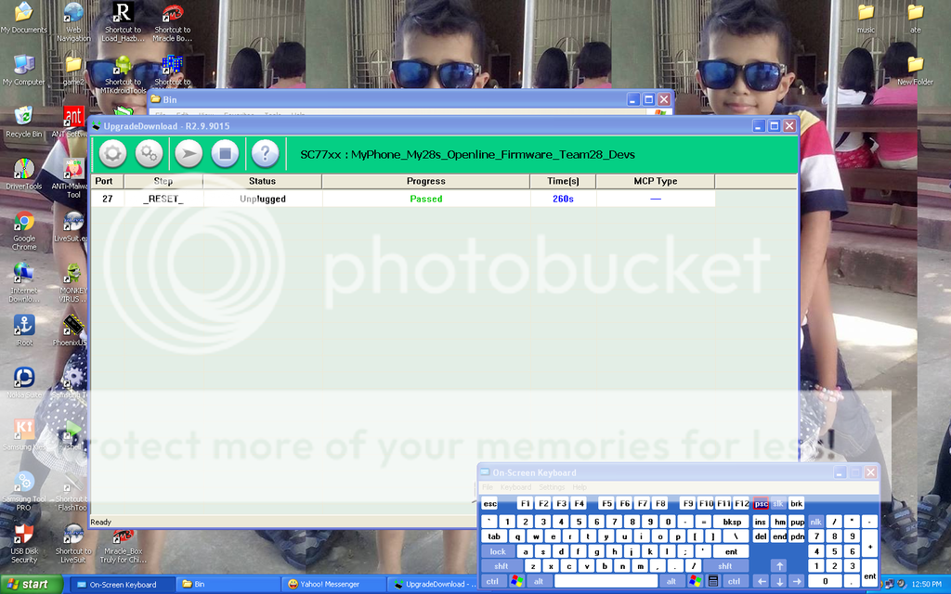The image size is (951, 594).
Task: Click the Progress column header
Action: (x=425, y=182)
